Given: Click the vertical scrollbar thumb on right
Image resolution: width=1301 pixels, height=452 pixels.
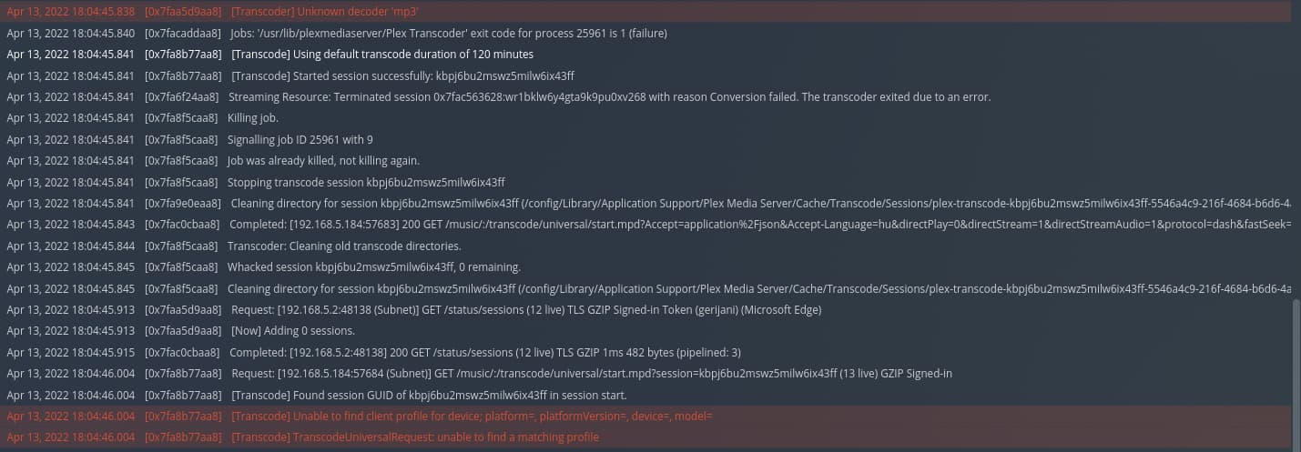Looking at the screenshot, I should click(x=1296, y=376).
